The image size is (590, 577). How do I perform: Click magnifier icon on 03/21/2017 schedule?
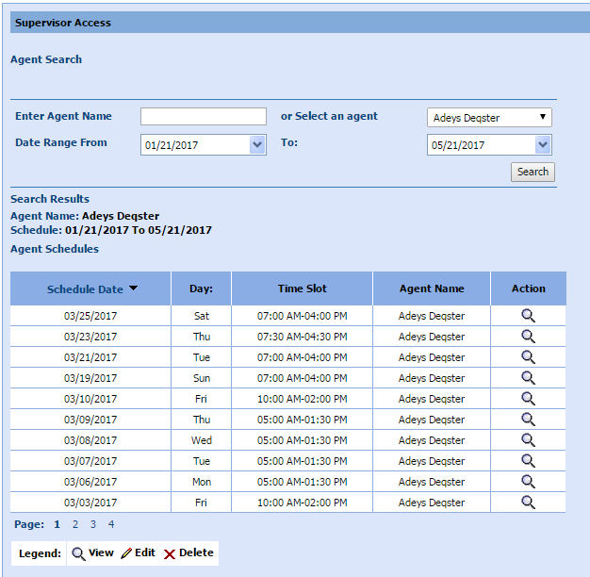coord(528,357)
